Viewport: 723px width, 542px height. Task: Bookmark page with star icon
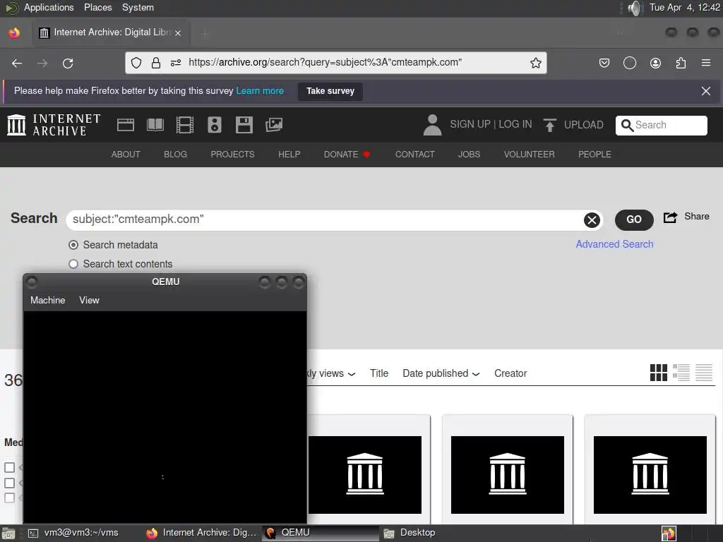tap(535, 63)
